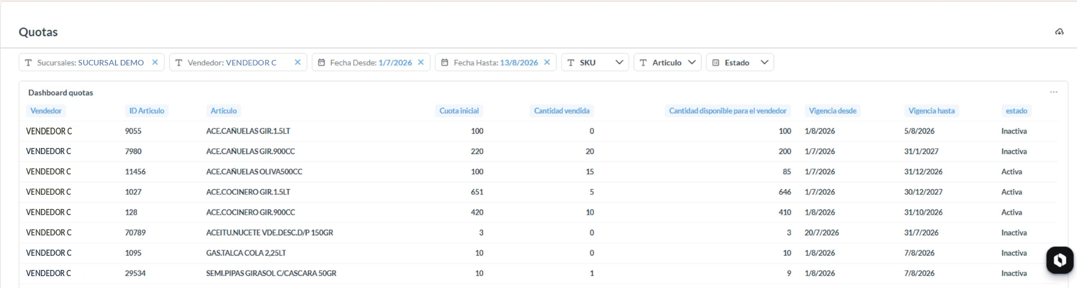
Task: Click SEMI.PIPAS GIRASOL C/CASCARA 50GR article
Action: 271,273
